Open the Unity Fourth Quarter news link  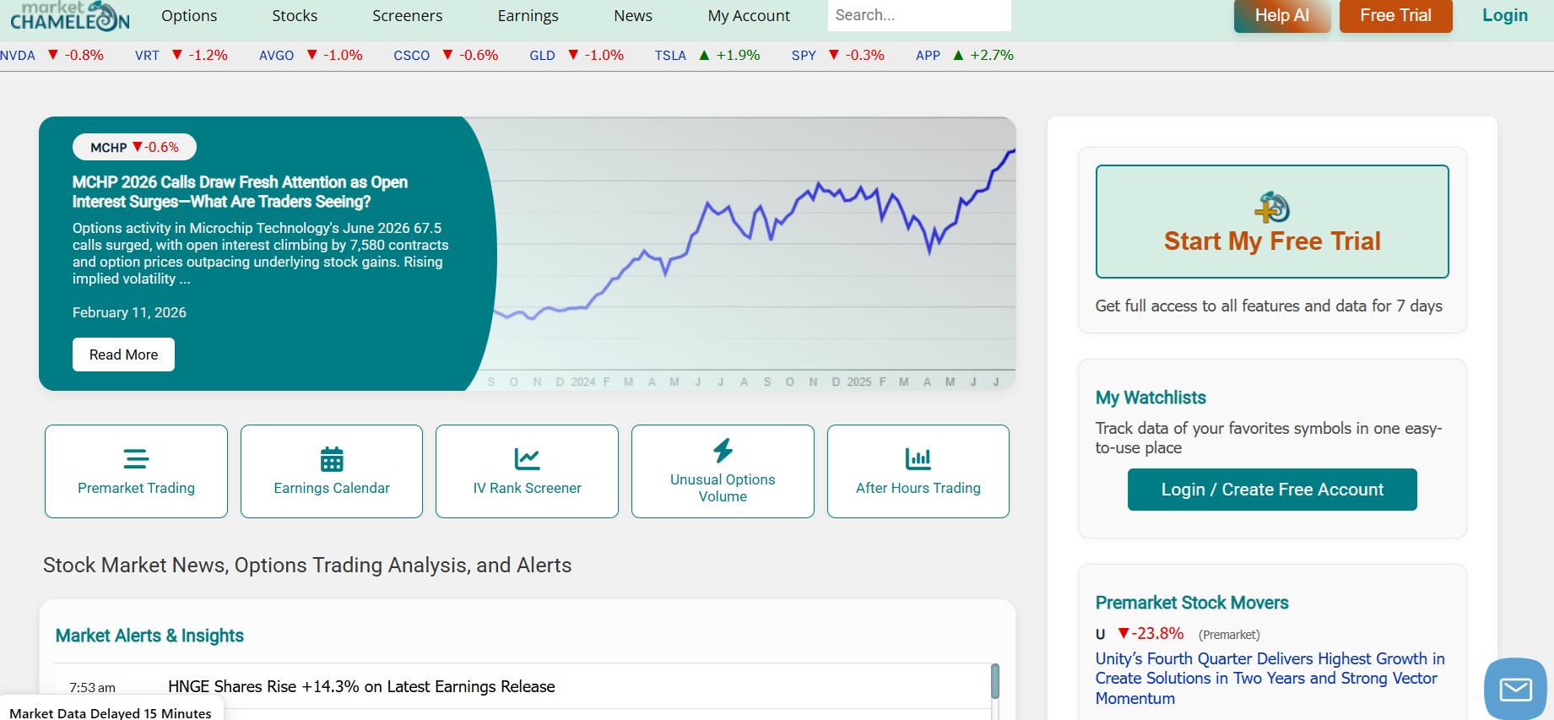[x=1269, y=678]
